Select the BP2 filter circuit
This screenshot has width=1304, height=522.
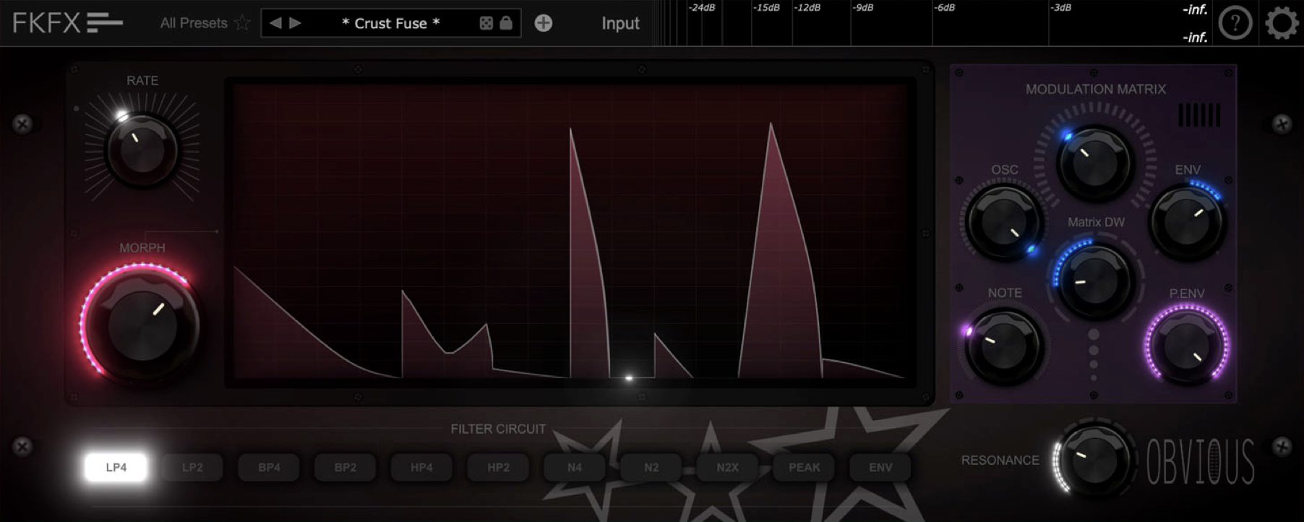(346, 467)
